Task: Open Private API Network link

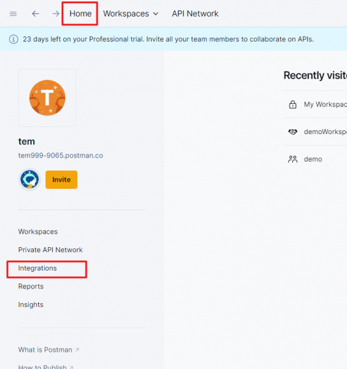Action: 50,250
